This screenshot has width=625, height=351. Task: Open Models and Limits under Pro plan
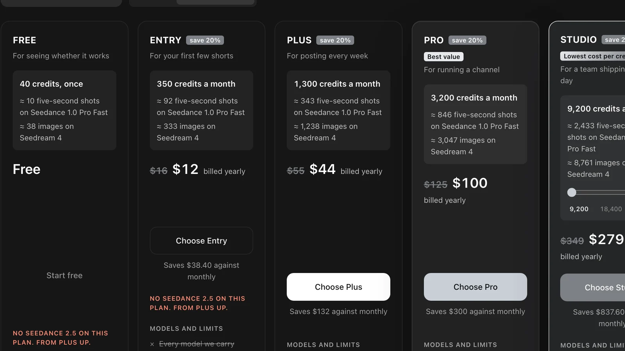pos(461,345)
